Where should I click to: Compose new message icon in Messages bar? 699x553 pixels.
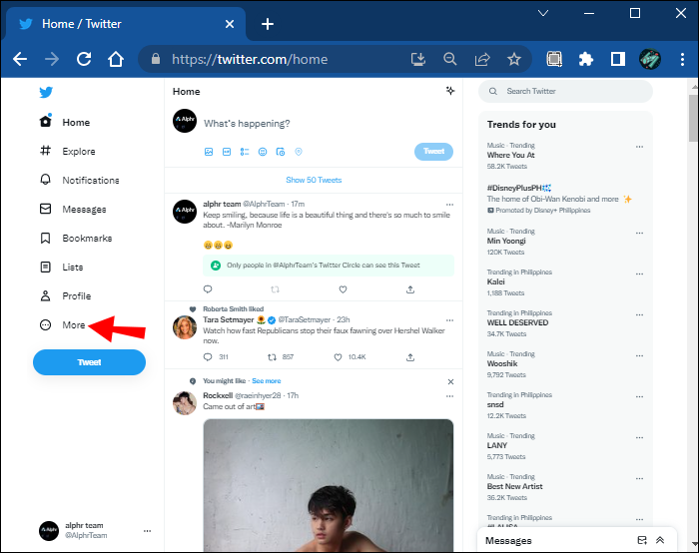tap(642, 540)
